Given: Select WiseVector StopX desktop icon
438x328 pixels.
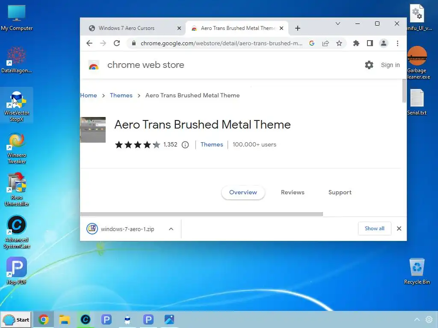Looking at the screenshot, I should 17,105.
